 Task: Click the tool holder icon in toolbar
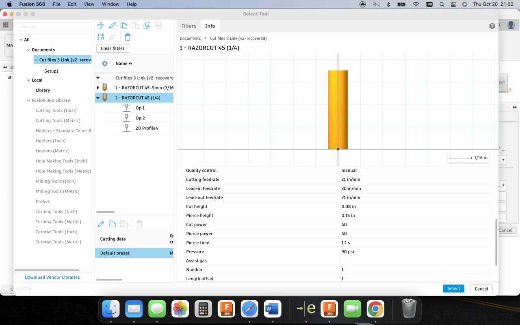(x=158, y=26)
